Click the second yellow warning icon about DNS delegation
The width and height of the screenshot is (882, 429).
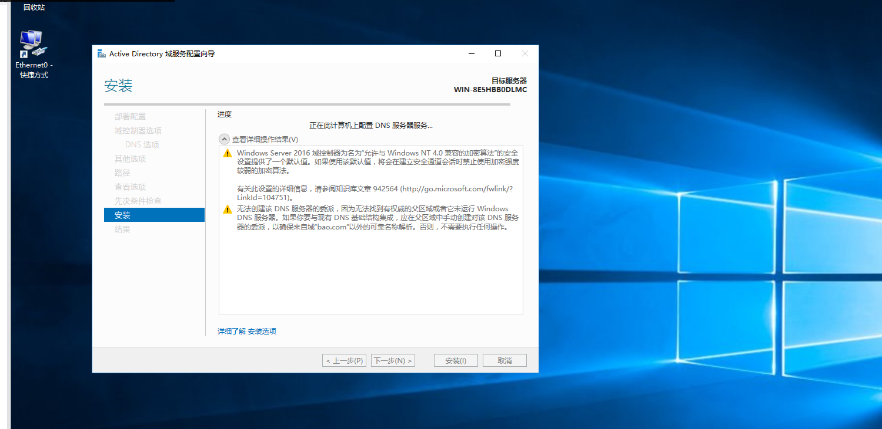pos(227,210)
